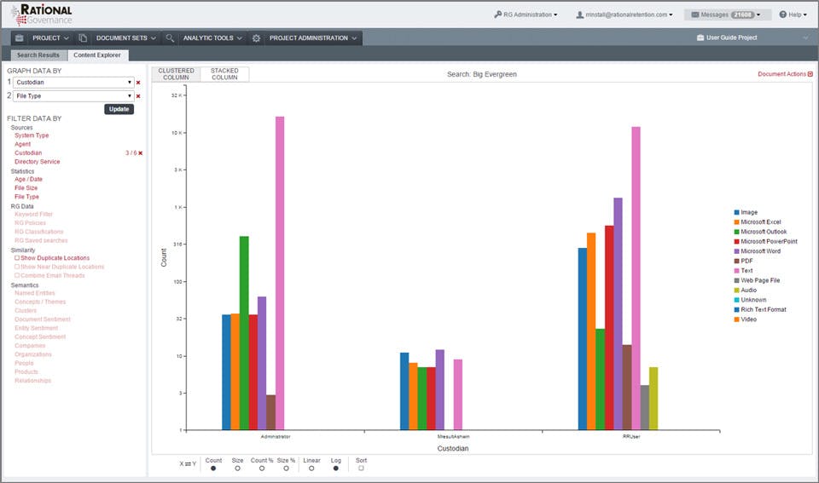Open the File Type graph-by dropdown

[73, 96]
